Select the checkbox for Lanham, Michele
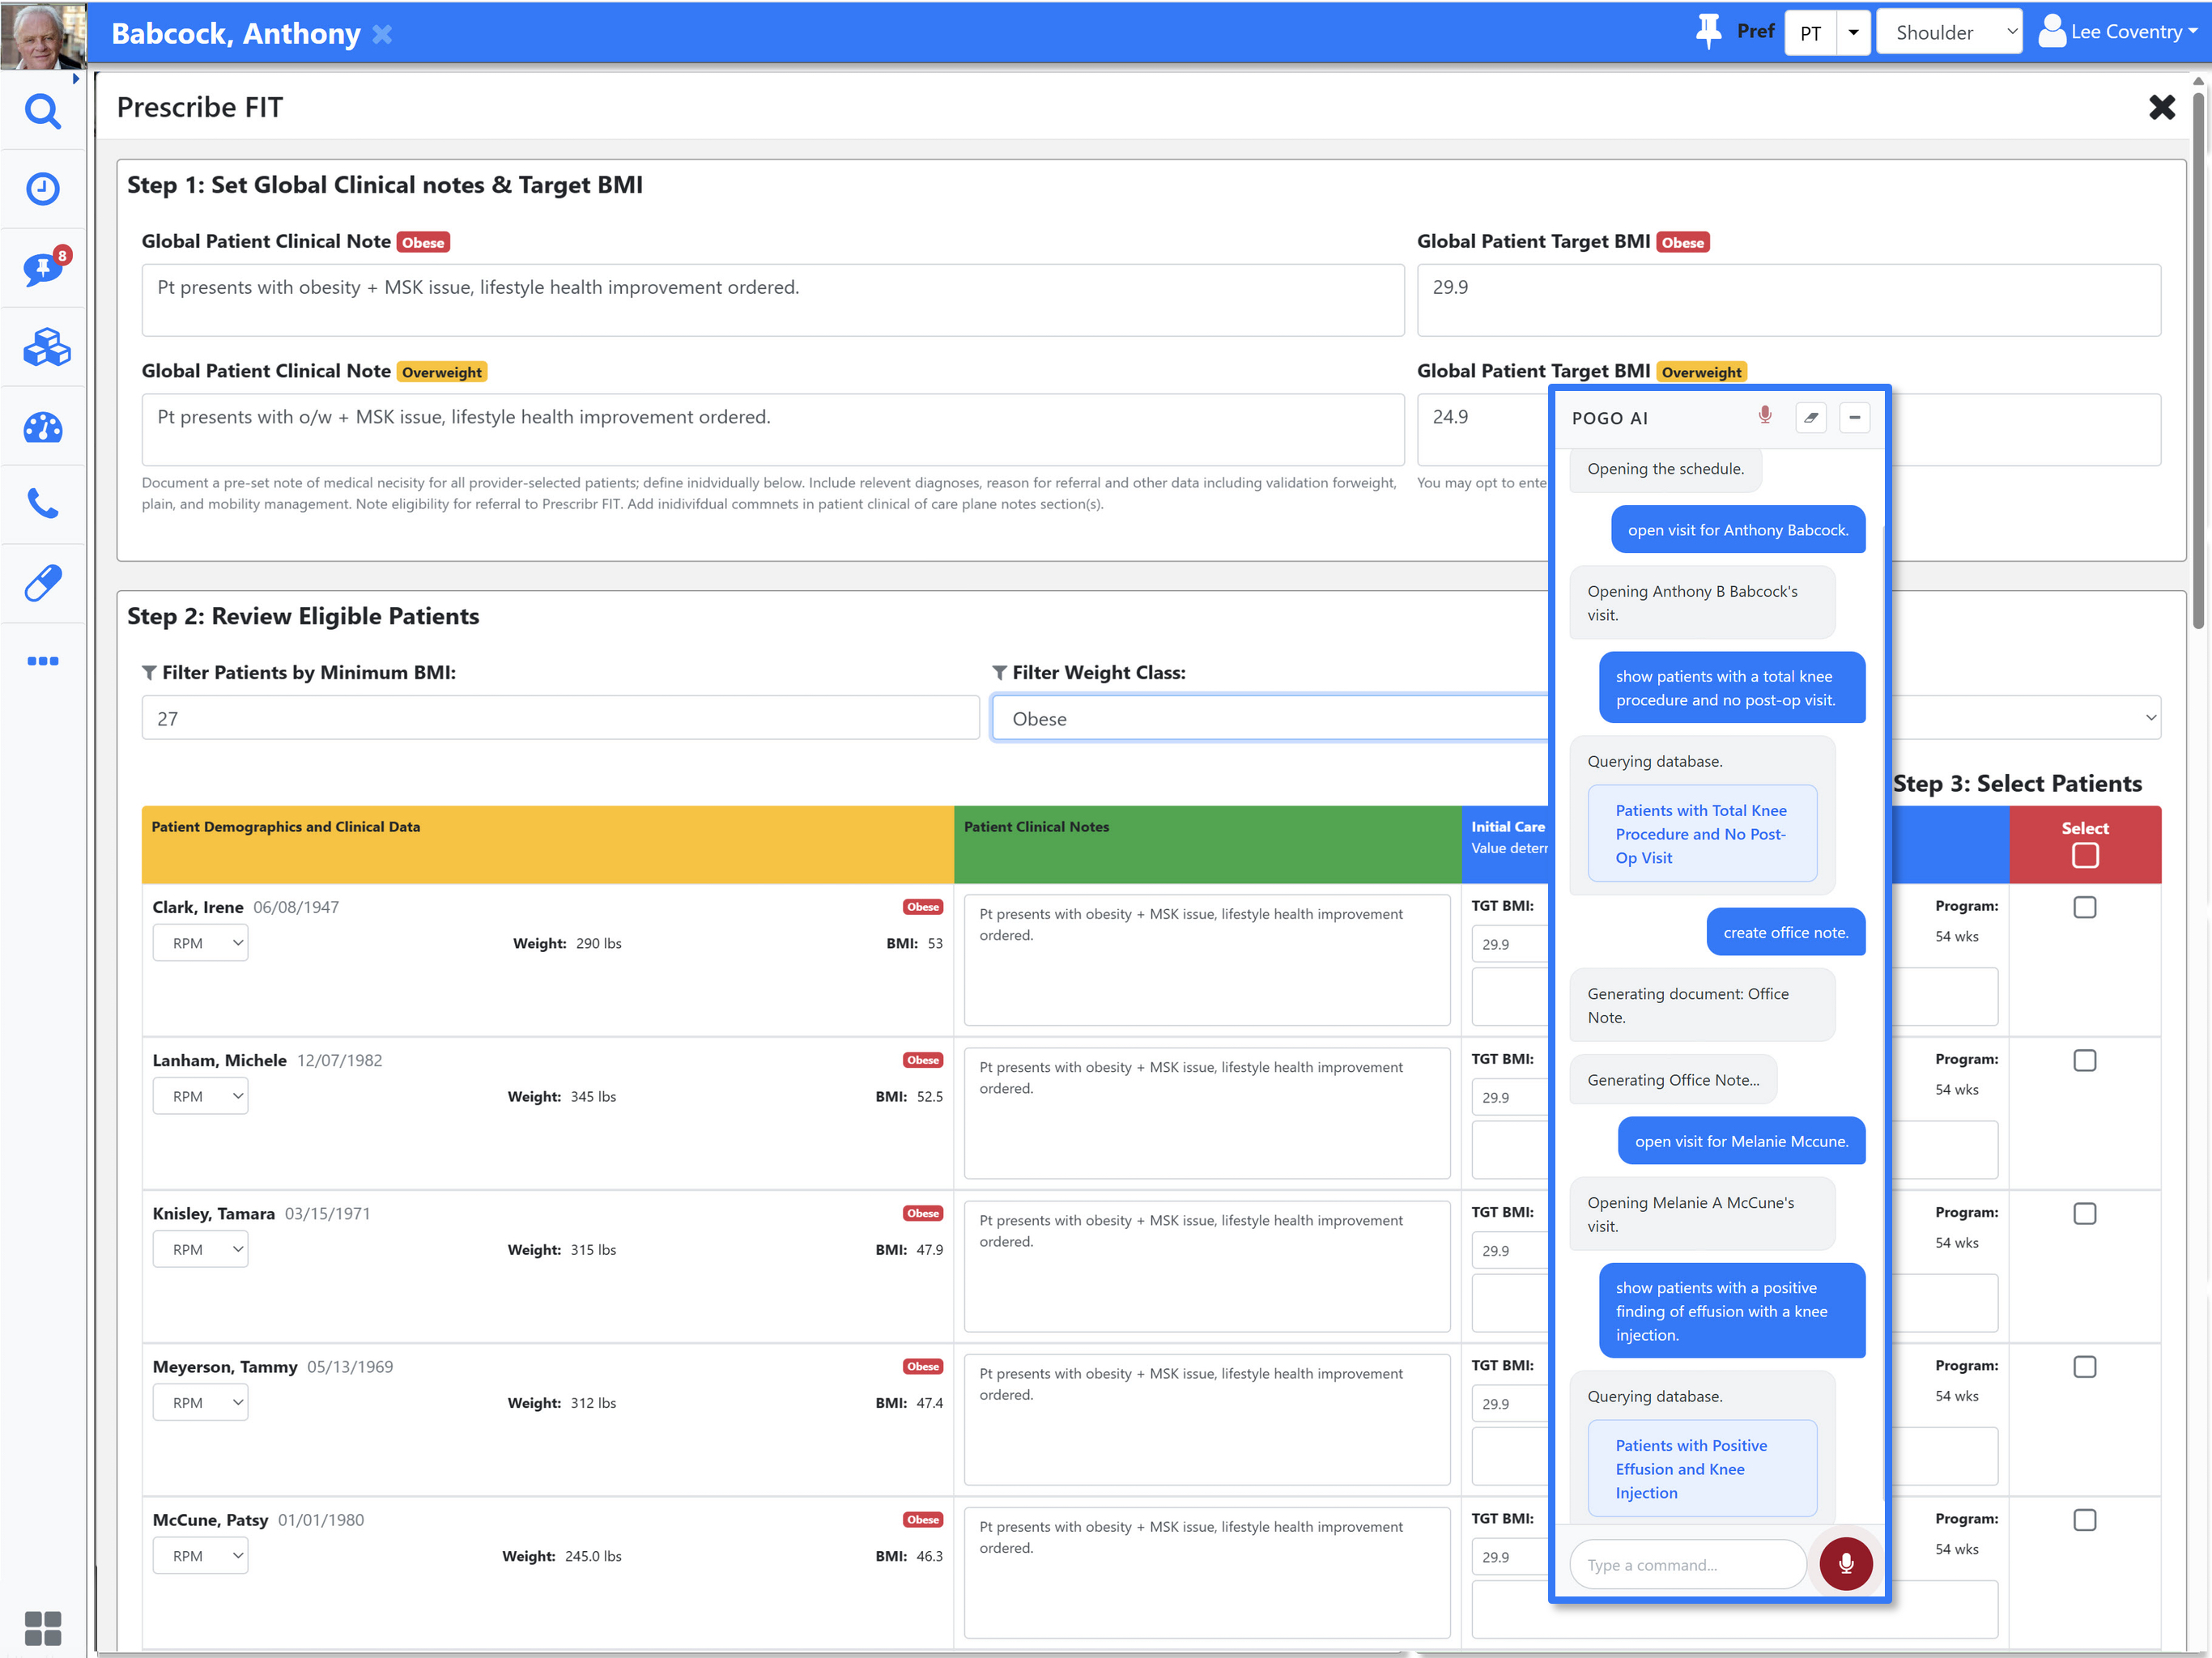This screenshot has width=2212, height=1658. [x=2085, y=1060]
